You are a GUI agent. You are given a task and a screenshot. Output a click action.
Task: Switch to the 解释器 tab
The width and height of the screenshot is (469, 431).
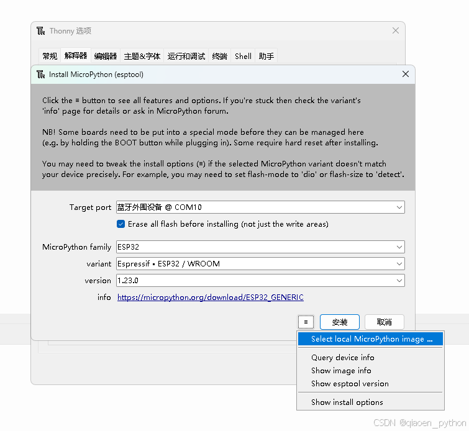76,56
